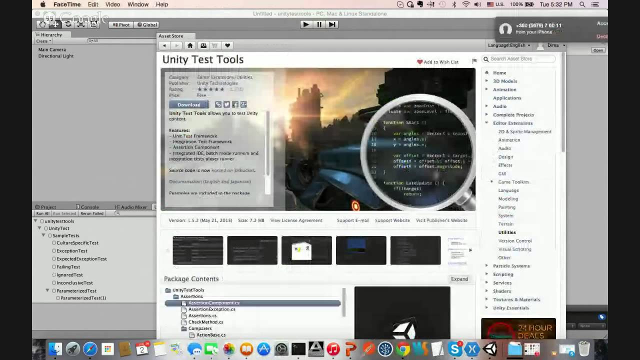This screenshot has width=640, height=360.
Task: Open the Window menu in menu bar
Action: tap(138, 4)
